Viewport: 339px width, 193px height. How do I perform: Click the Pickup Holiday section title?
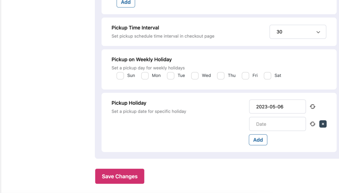129,103
